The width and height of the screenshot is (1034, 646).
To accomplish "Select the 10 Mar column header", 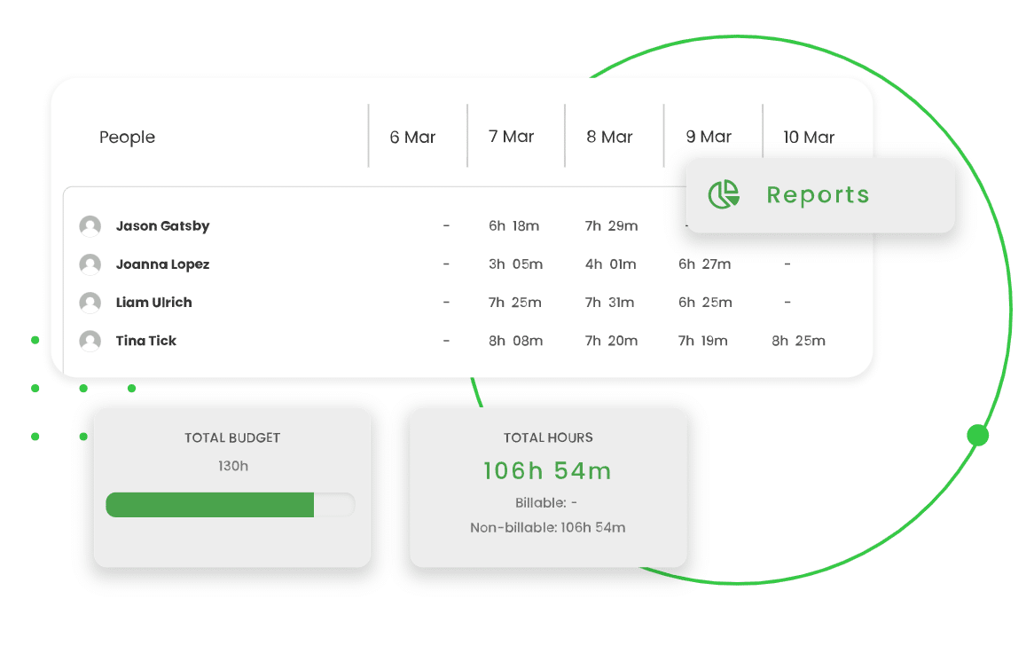I will (807, 137).
